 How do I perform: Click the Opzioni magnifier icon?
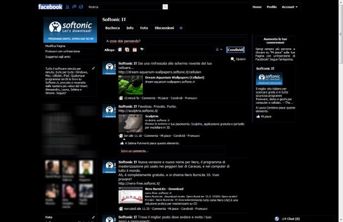tap(233, 59)
